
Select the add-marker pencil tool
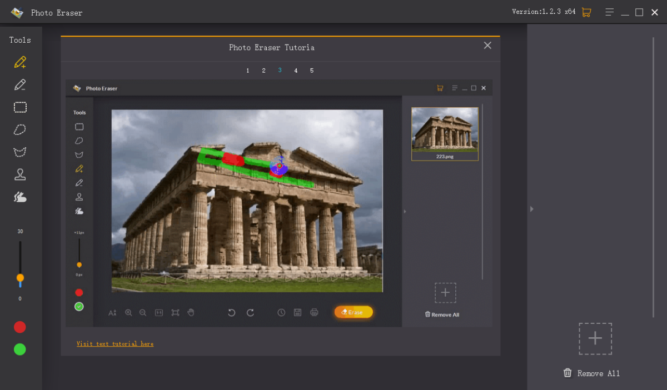point(20,62)
